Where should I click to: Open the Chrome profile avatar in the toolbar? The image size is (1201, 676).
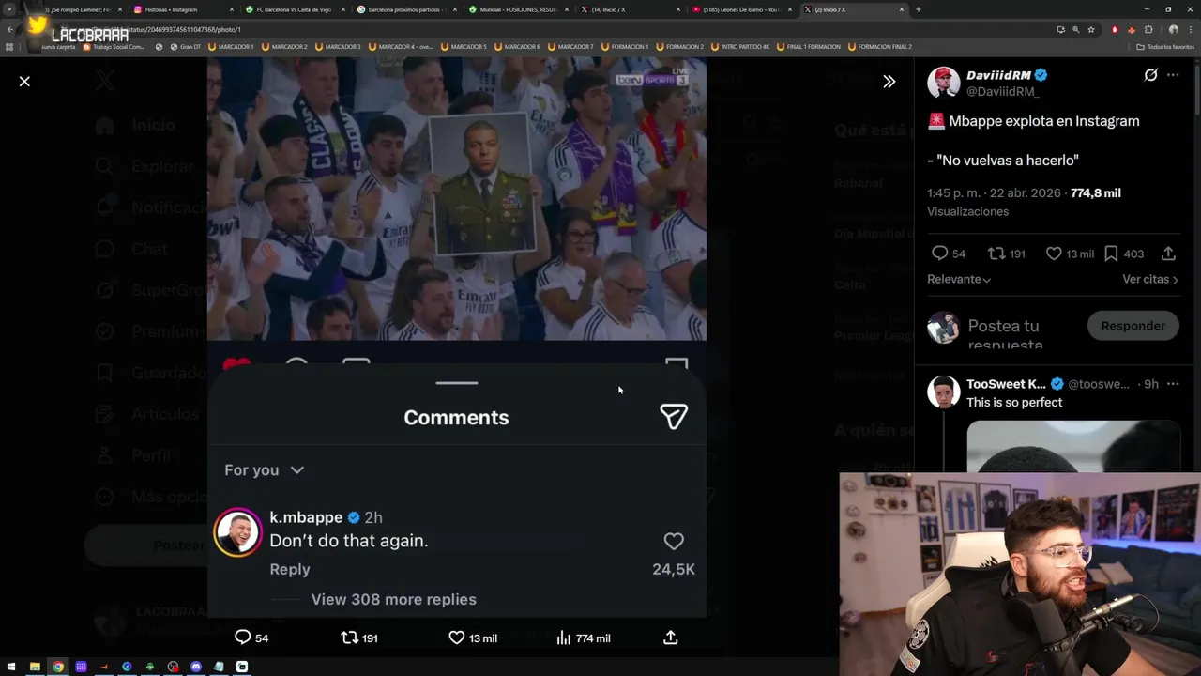click(x=1173, y=29)
